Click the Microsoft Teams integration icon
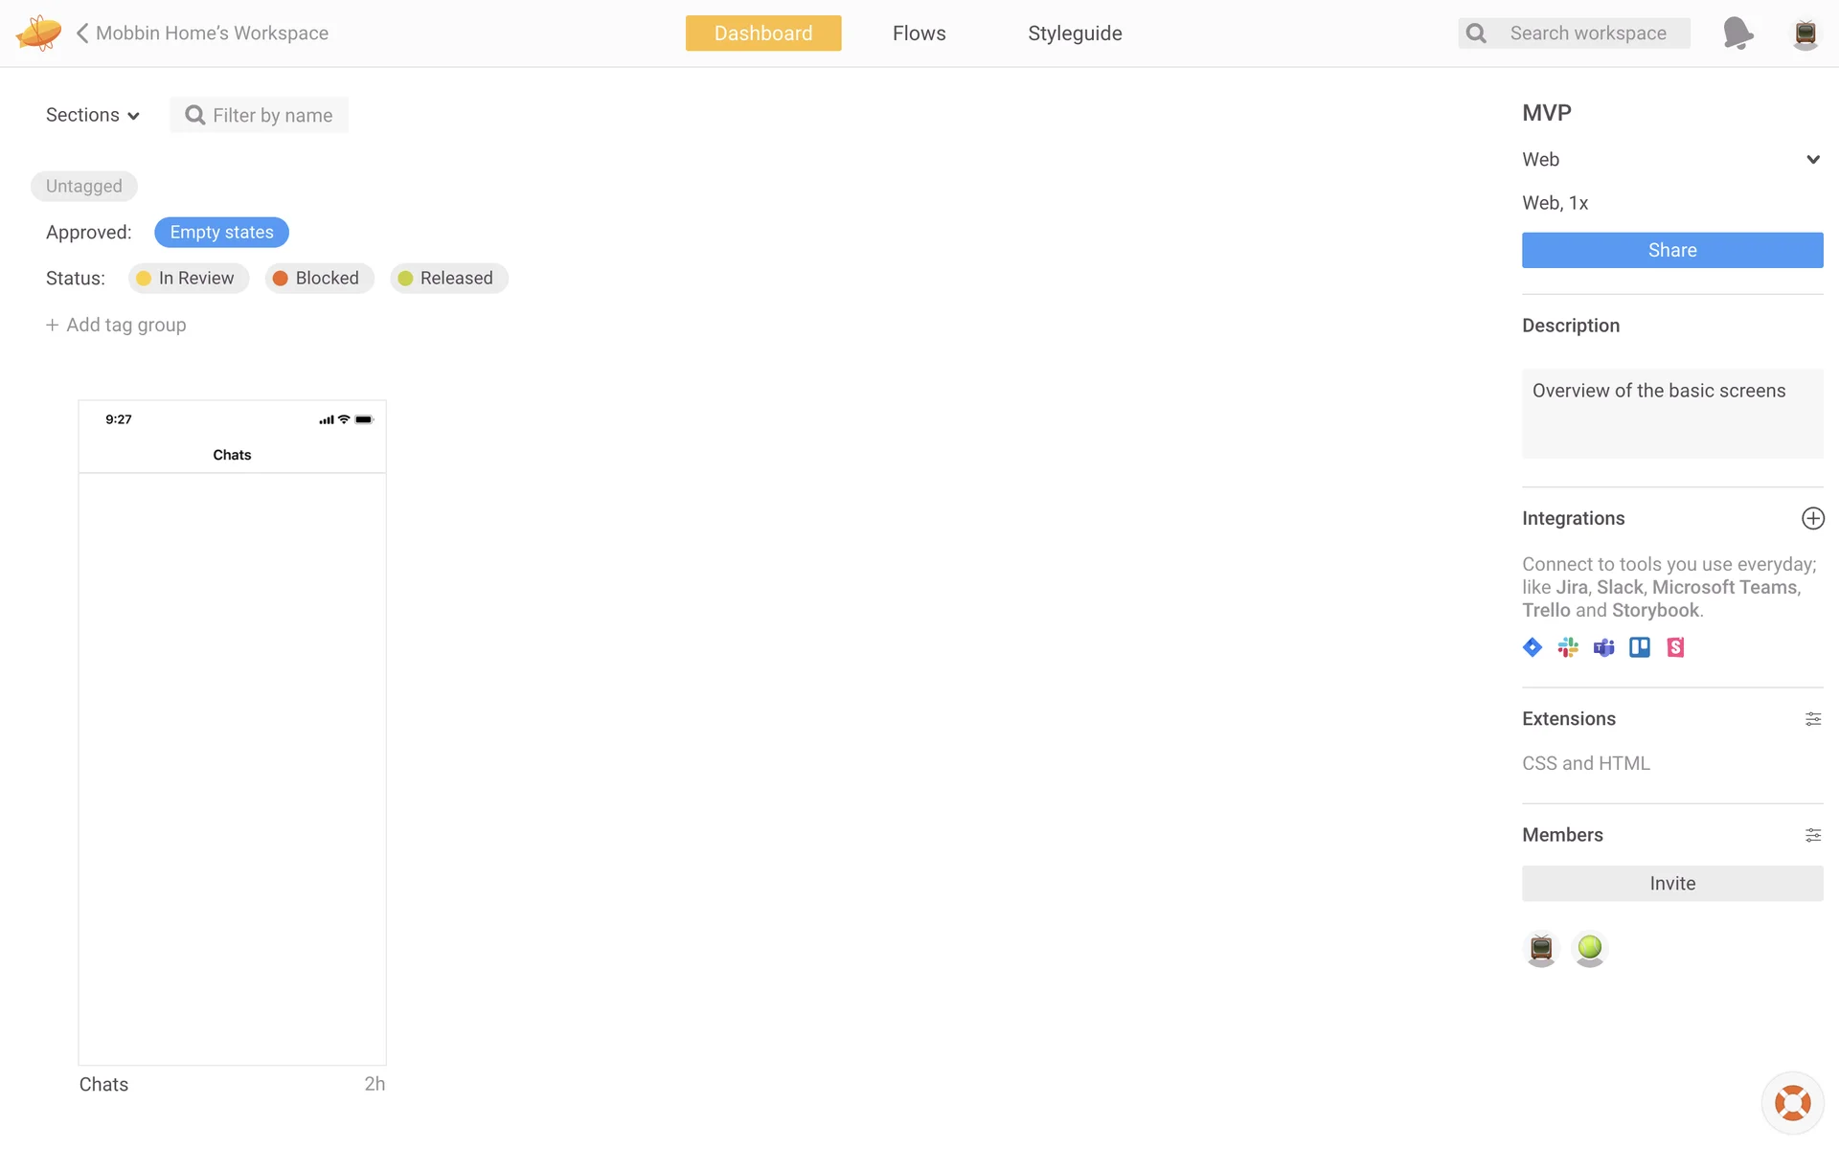Screen dimensions: 1839x1149 click(x=1603, y=647)
